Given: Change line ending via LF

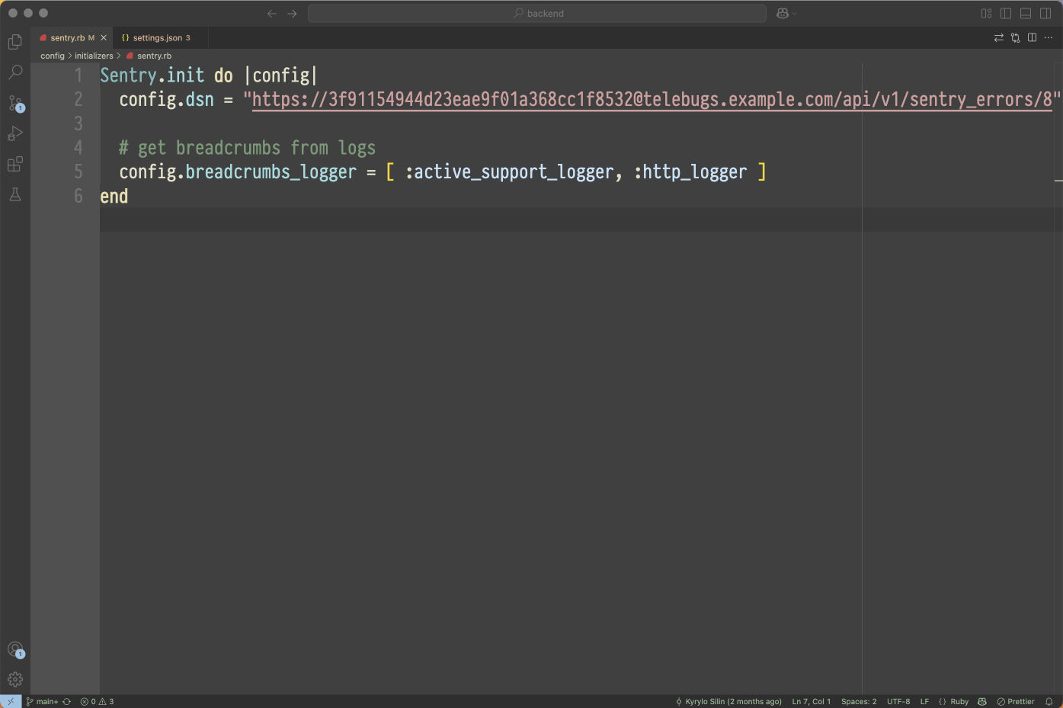Looking at the screenshot, I should [x=924, y=701].
